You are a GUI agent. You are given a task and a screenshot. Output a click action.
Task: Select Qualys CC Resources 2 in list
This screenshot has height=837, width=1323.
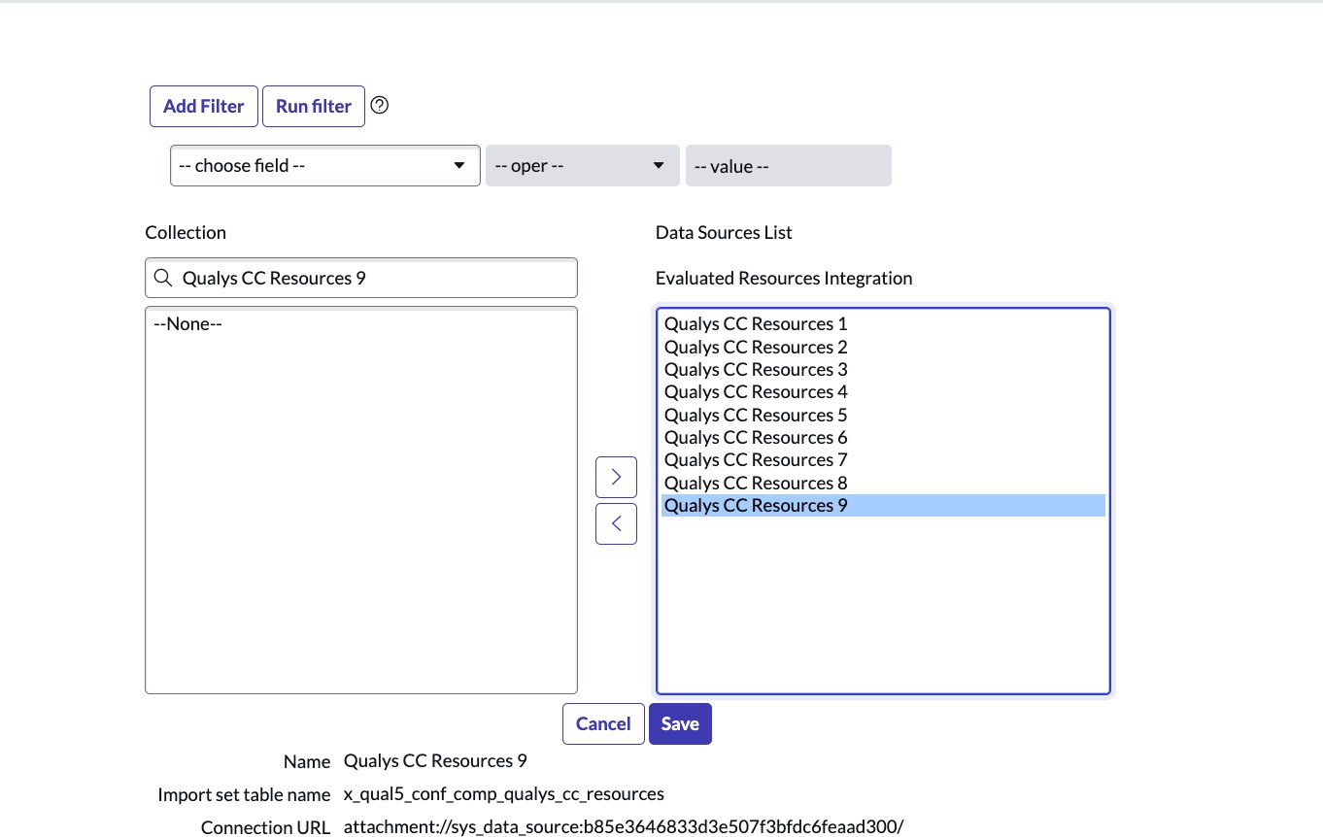pyautogui.click(x=883, y=347)
